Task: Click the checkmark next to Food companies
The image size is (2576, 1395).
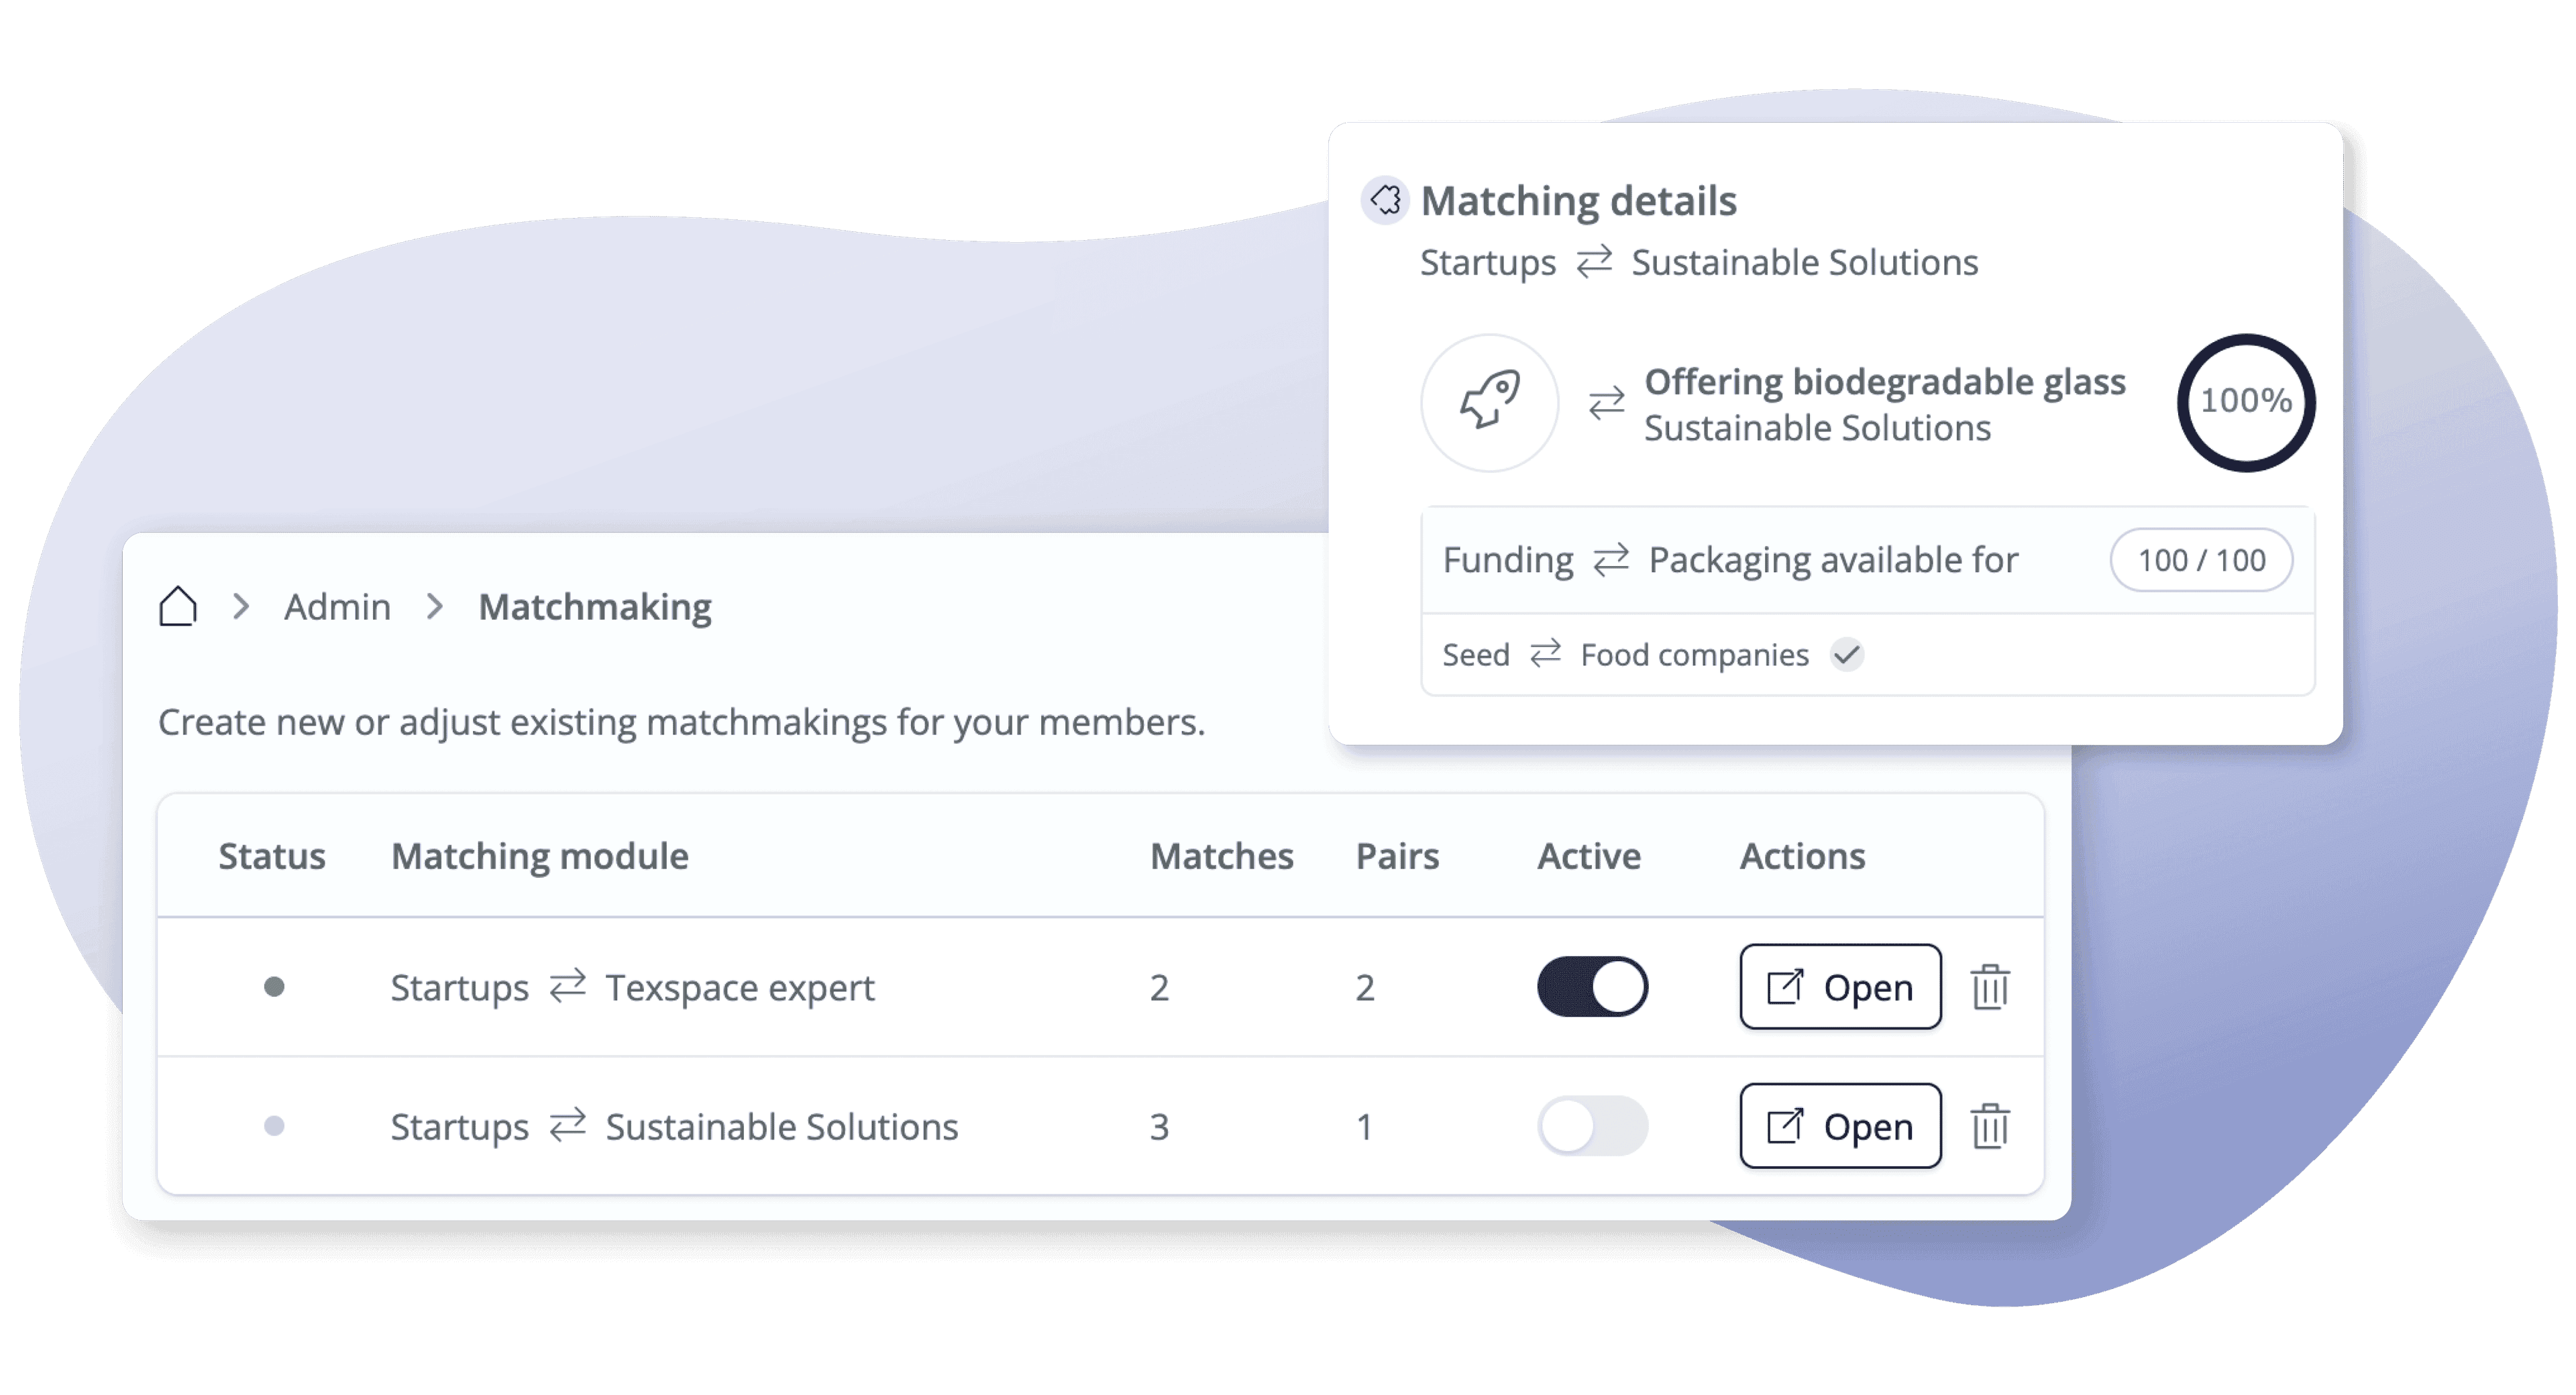Action: click(1846, 655)
